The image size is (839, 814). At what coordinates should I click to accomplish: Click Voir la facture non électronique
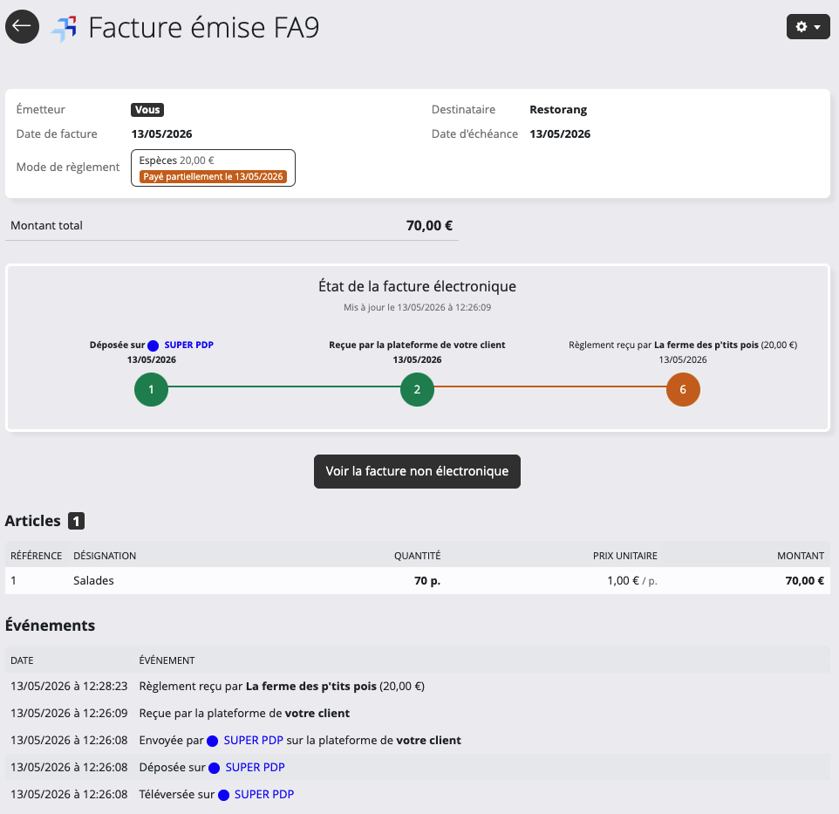tap(418, 471)
